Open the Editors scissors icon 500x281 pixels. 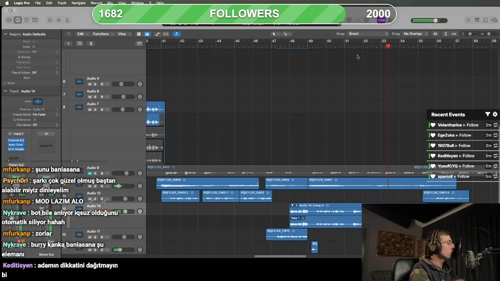67,20
